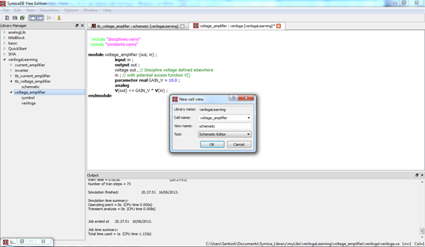This screenshot has width=425, height=247.
Task: Click the yellow pawn toolbar icon
Action: tap(59, 18)
